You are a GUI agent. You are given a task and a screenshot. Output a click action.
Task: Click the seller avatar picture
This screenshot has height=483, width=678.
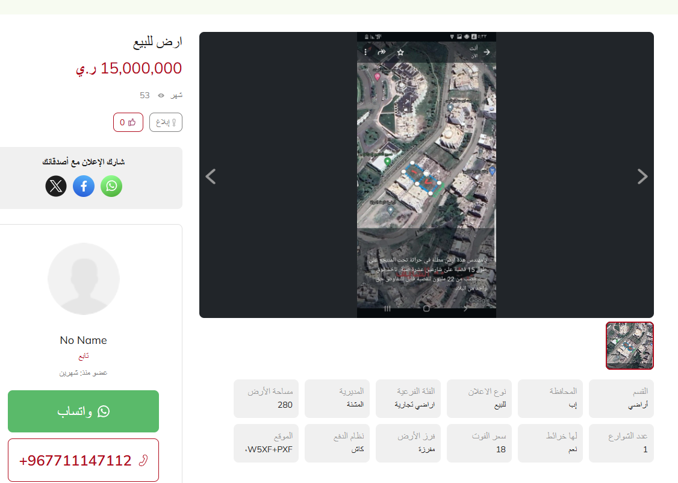click(84, 278)
